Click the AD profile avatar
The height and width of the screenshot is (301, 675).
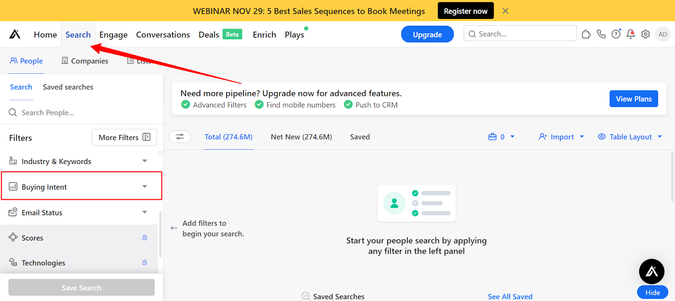(663, 34)
